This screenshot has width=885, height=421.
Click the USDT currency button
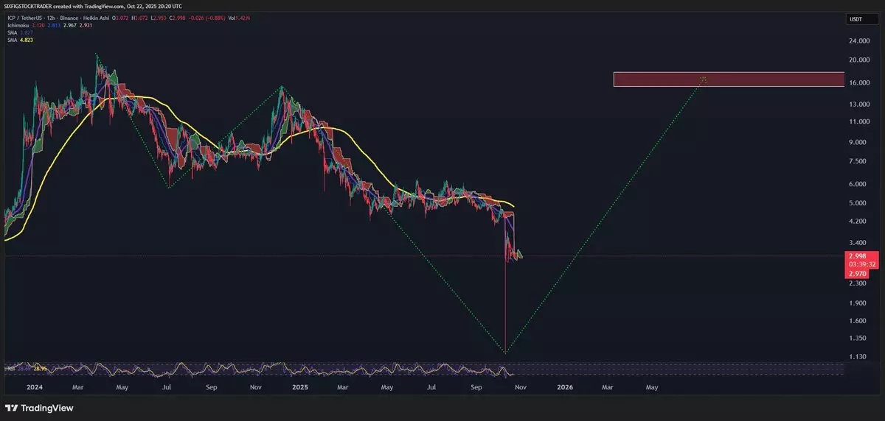856,20
